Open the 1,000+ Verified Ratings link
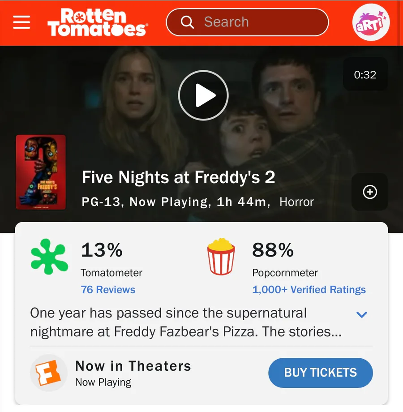This screenshot has height=412, width=403. click(309, 290)
